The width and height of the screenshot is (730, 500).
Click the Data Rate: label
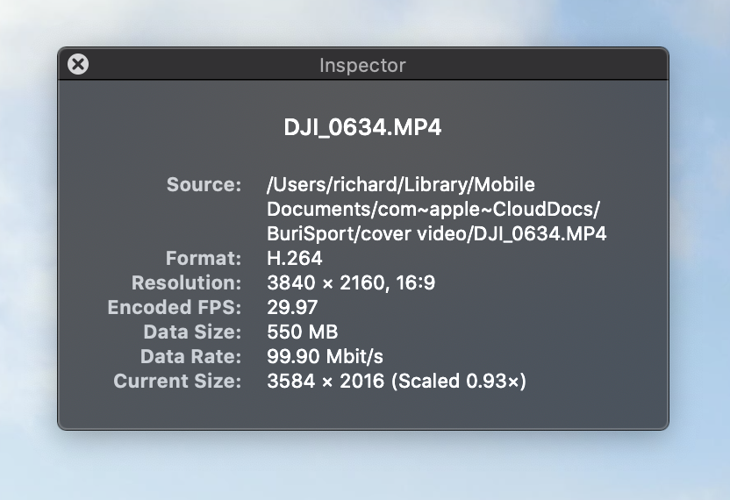point(191,357)
